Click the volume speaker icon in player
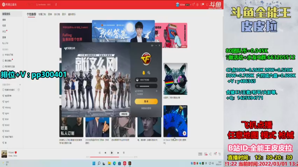This screenshot has height=167, width=298. coord(210,154)
